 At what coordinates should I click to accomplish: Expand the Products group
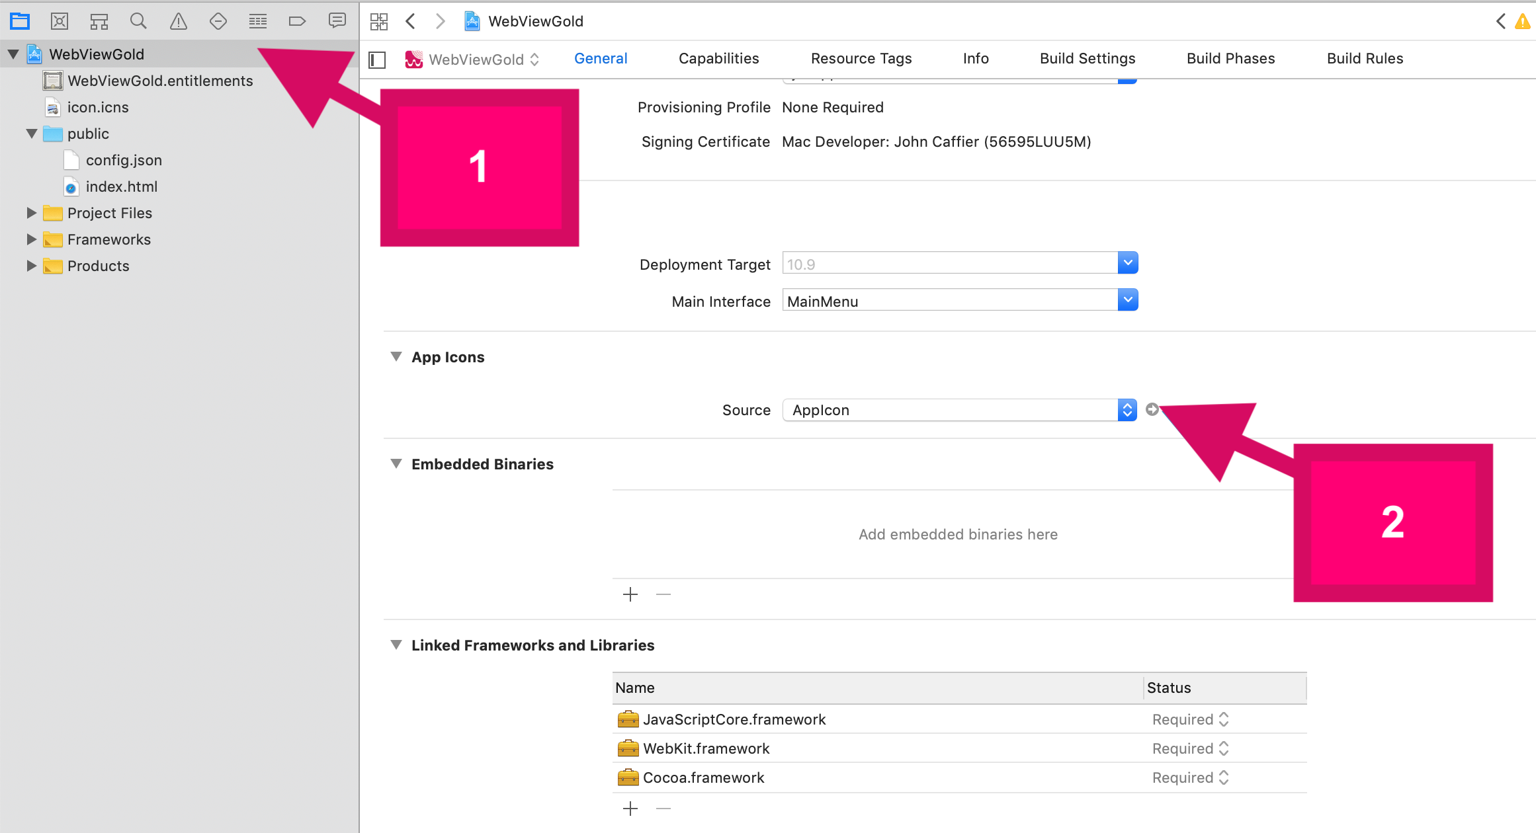point(31,266)
